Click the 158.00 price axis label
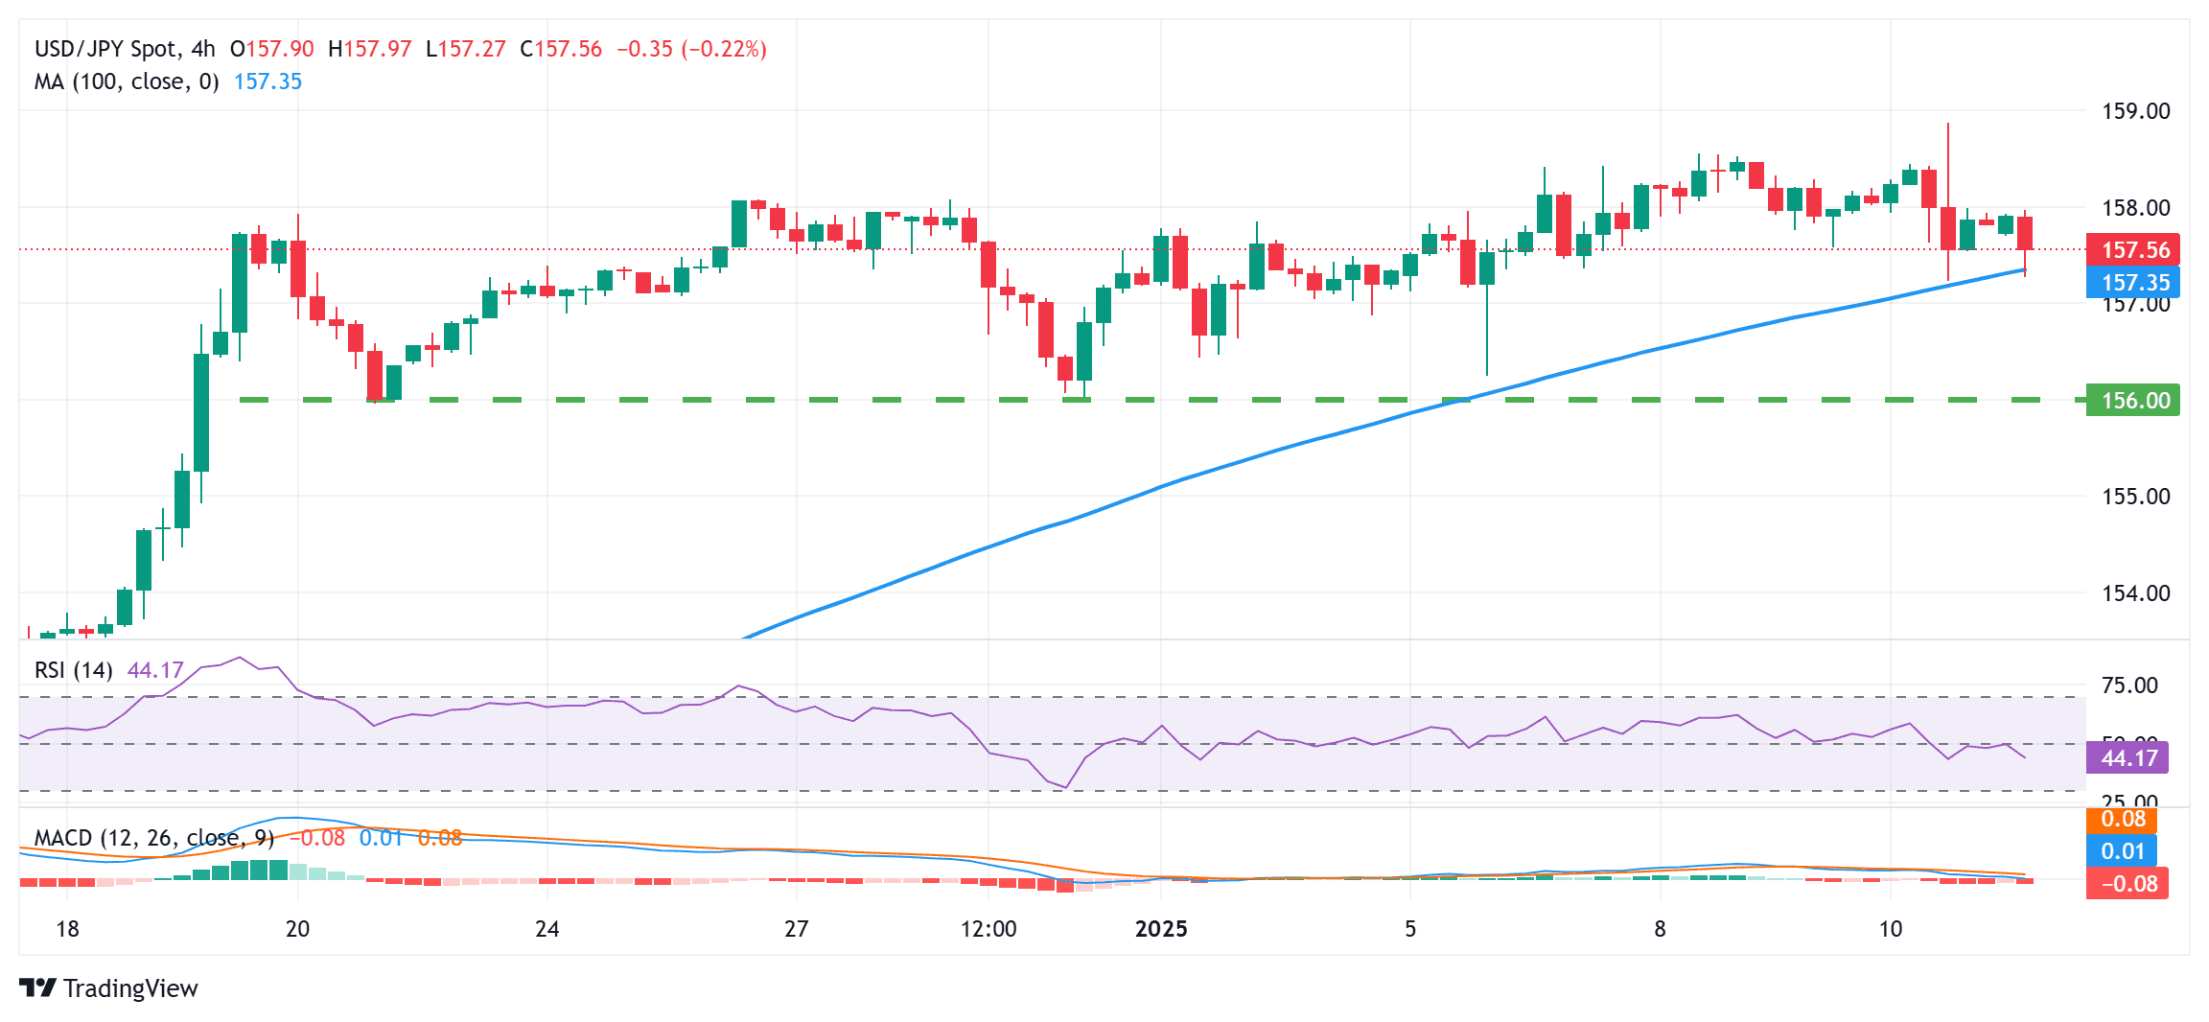Screen dimensions: 2209x1022 2136,208
